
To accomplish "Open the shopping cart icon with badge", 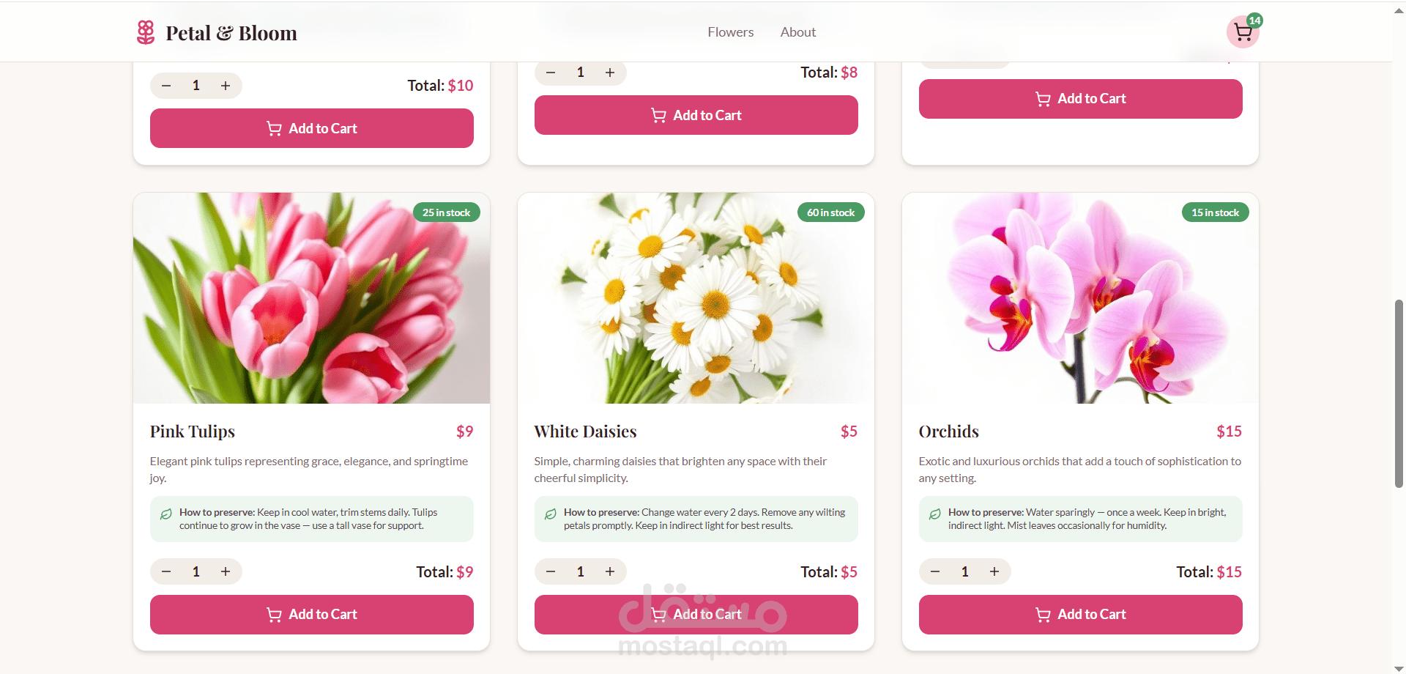I will pyautogui.click(x=1243, y=32).
